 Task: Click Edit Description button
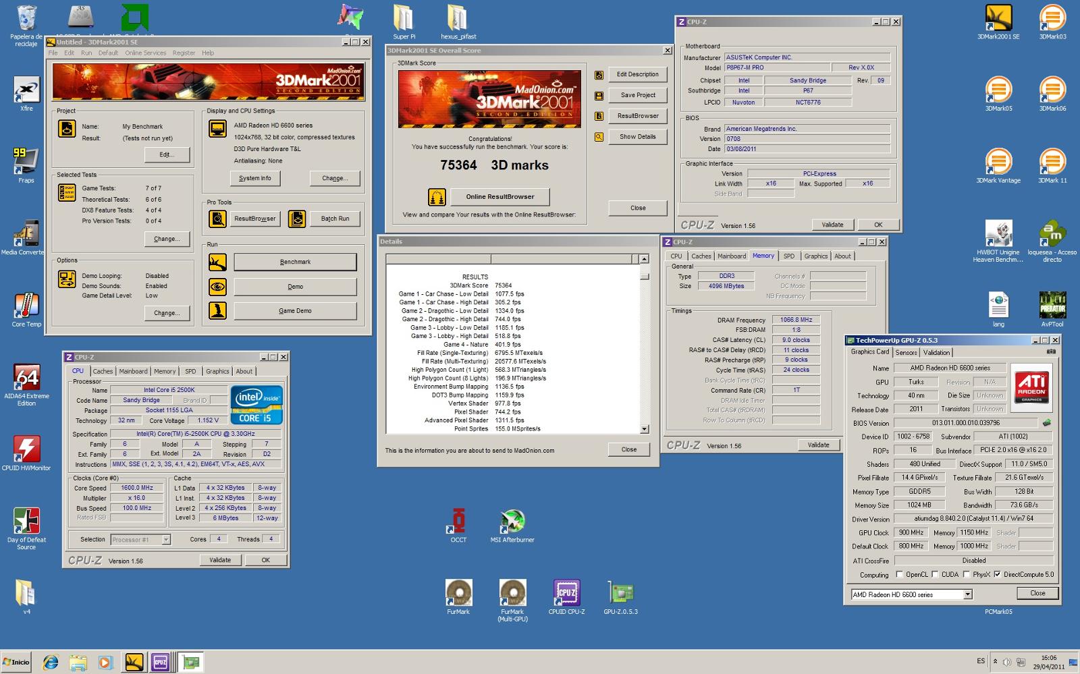(x=638, y=74)
